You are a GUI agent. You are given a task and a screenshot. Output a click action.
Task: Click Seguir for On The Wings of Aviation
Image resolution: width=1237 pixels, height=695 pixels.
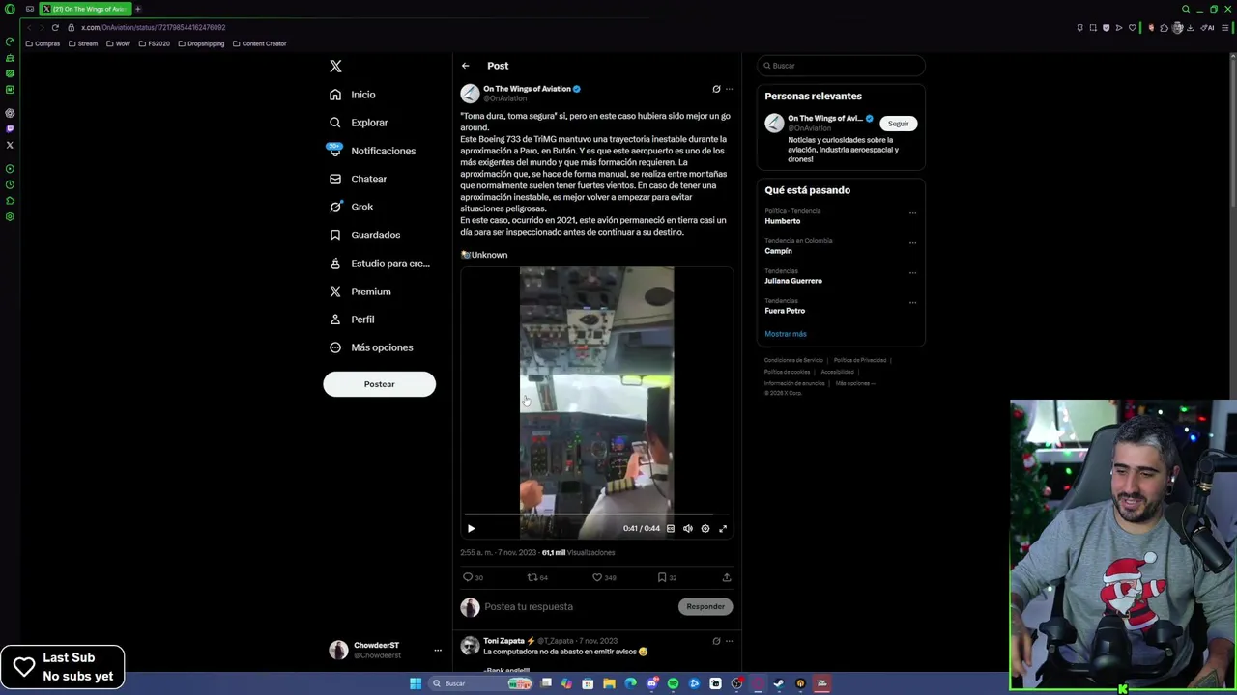pos(899,124)
